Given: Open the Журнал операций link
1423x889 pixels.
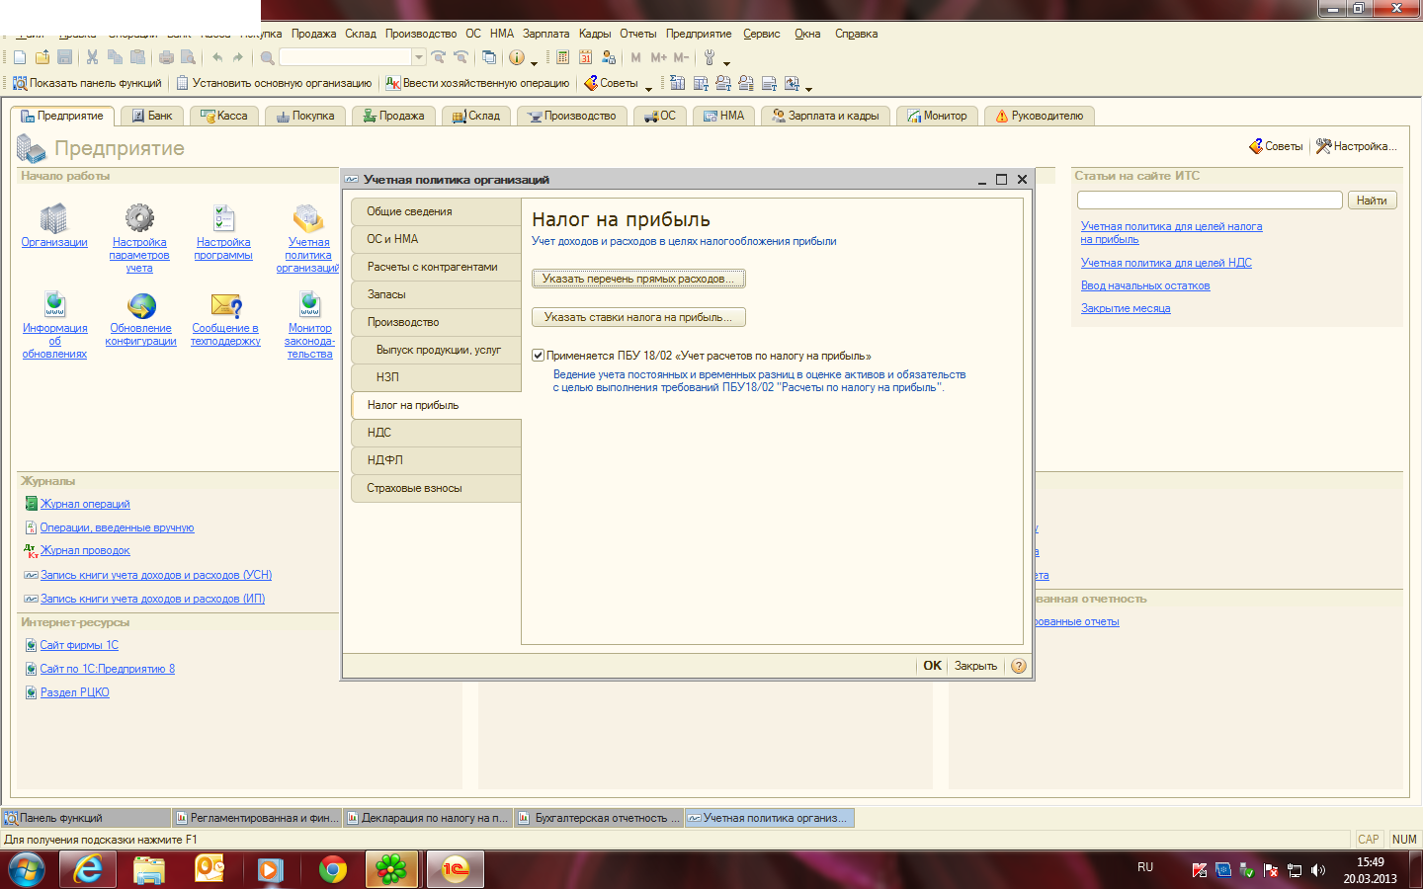Looking at the screenshot, I should pos(85,504).
